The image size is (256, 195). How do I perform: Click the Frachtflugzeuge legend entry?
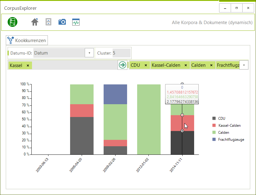231,140
